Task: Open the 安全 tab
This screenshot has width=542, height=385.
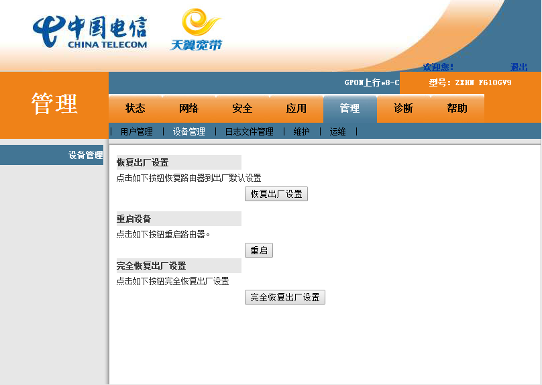Action: 242,108
